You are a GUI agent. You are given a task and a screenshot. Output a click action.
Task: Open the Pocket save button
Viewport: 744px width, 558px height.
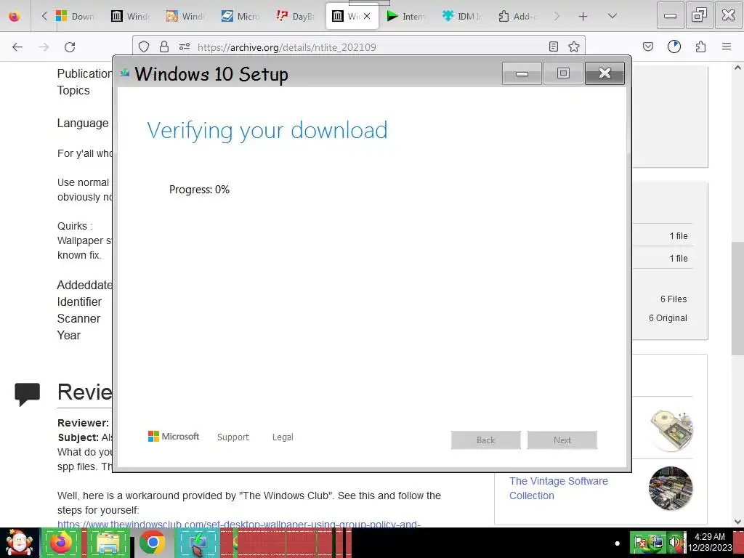pos(648,46)
